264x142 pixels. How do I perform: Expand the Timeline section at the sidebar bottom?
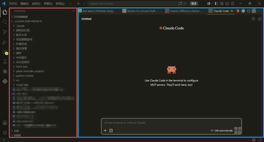pyautogui.click(x=43, y=135)
